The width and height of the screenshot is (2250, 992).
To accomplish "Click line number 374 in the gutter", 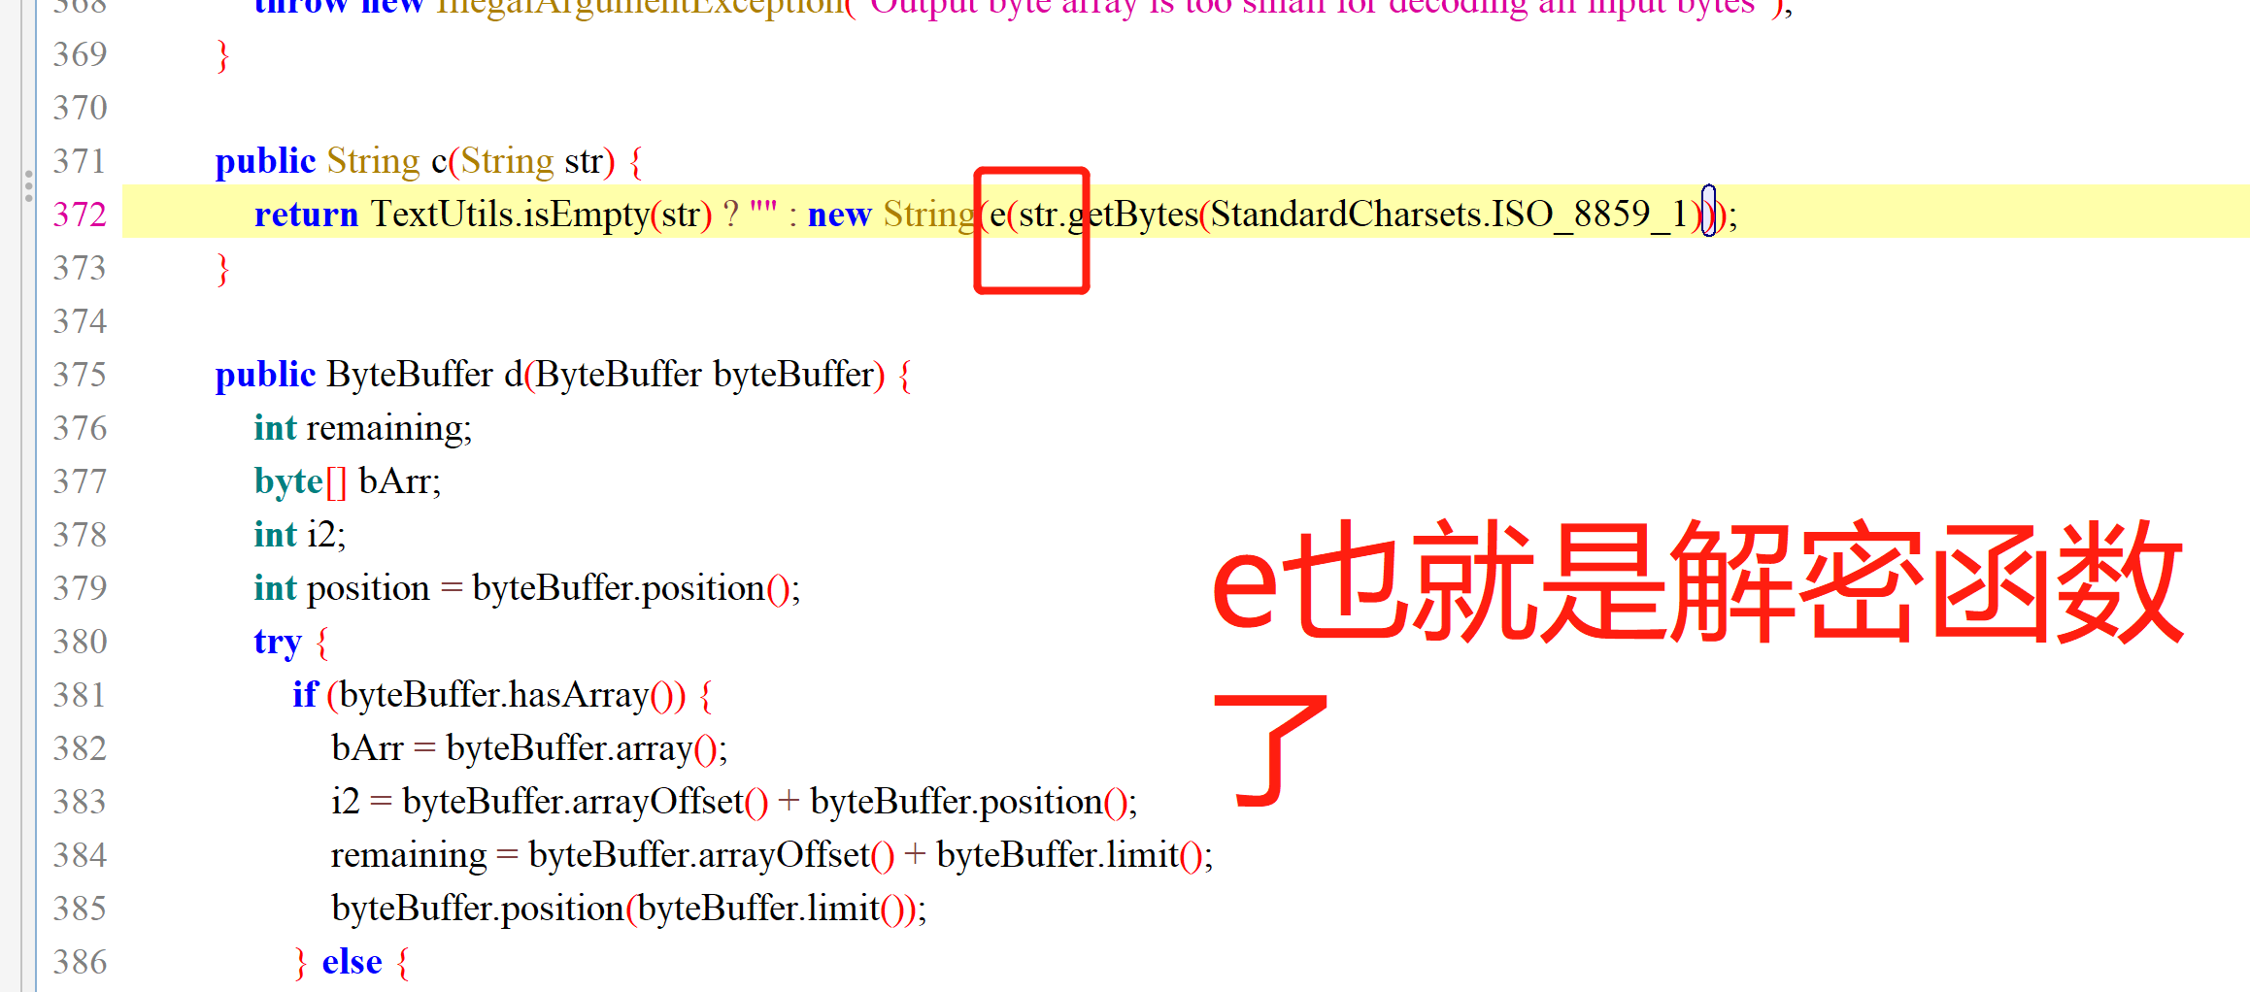I will coord(80,321).
